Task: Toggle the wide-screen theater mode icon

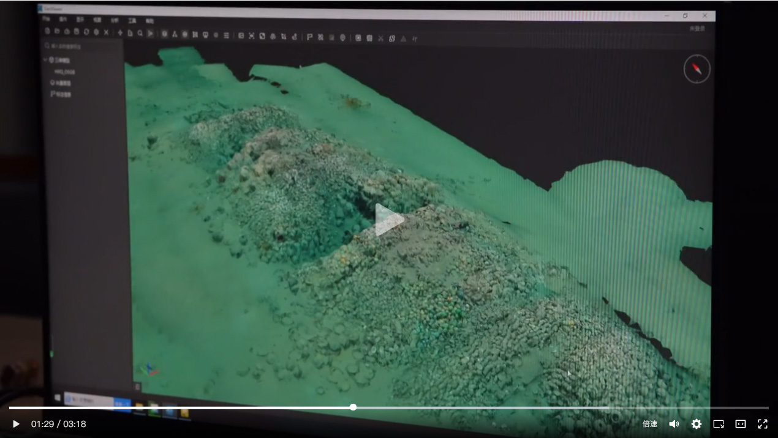Action: 741,424
